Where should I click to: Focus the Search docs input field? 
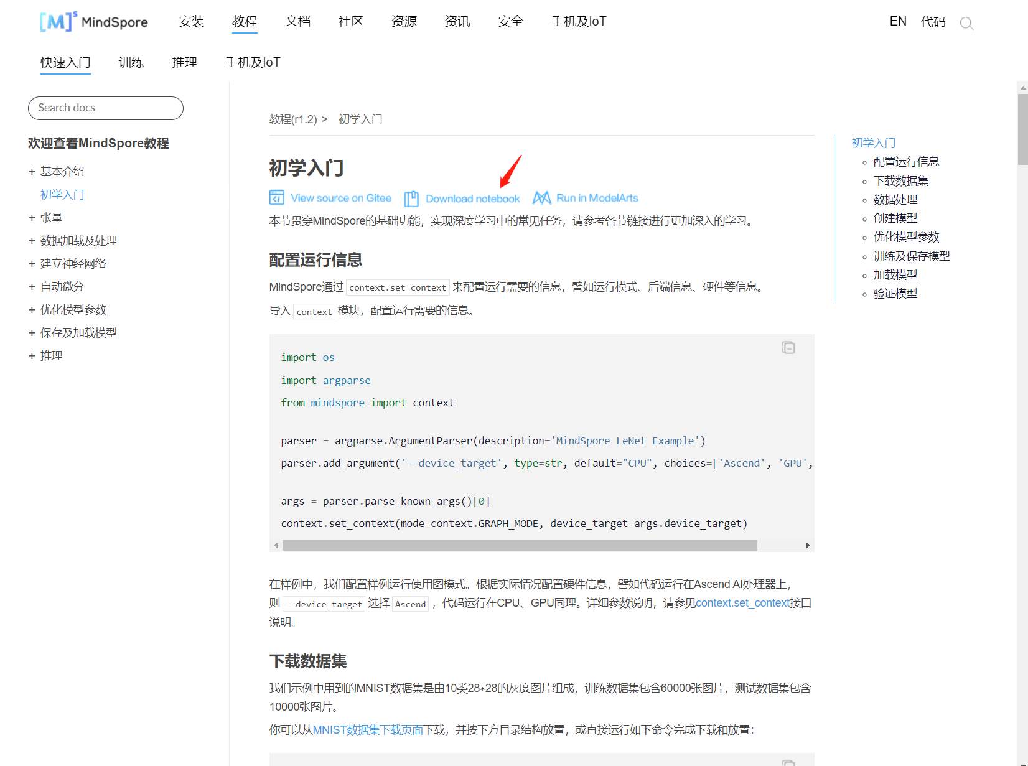(106, 108)
